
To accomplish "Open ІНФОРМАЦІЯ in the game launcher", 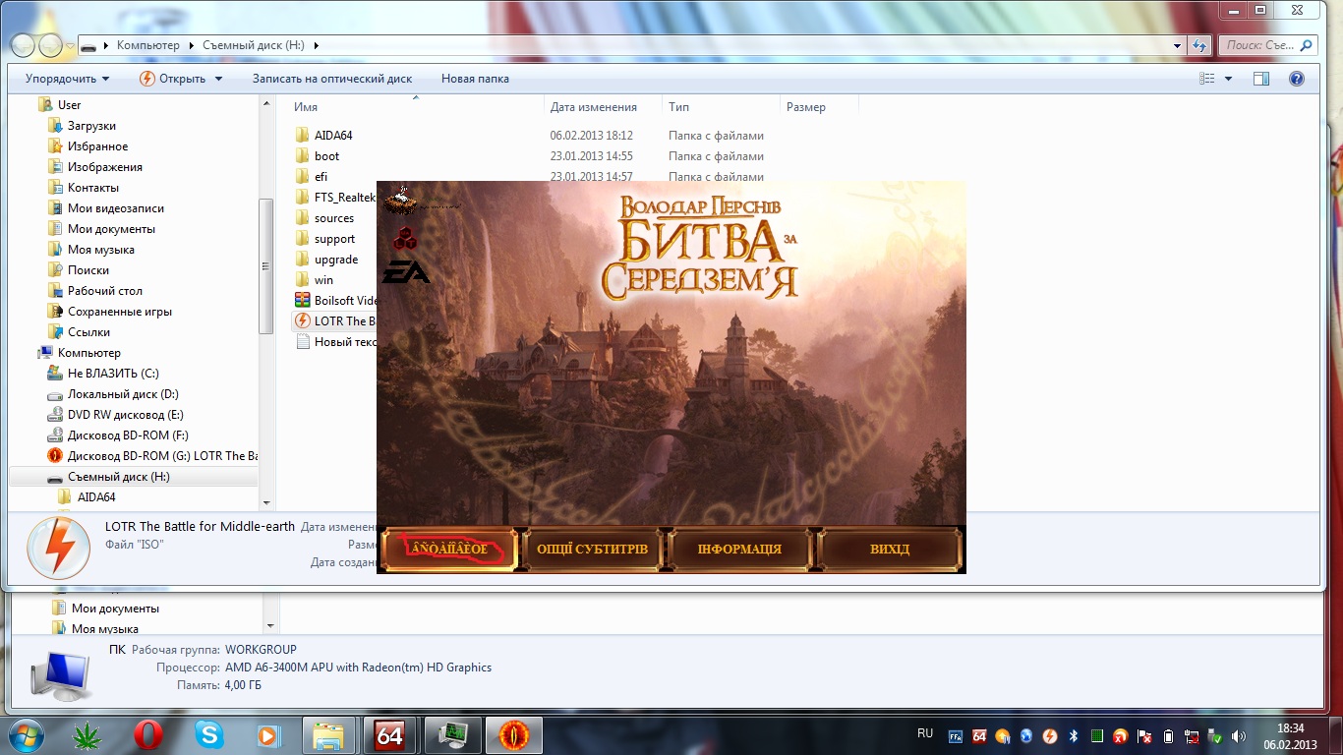I will click(739, 549).
